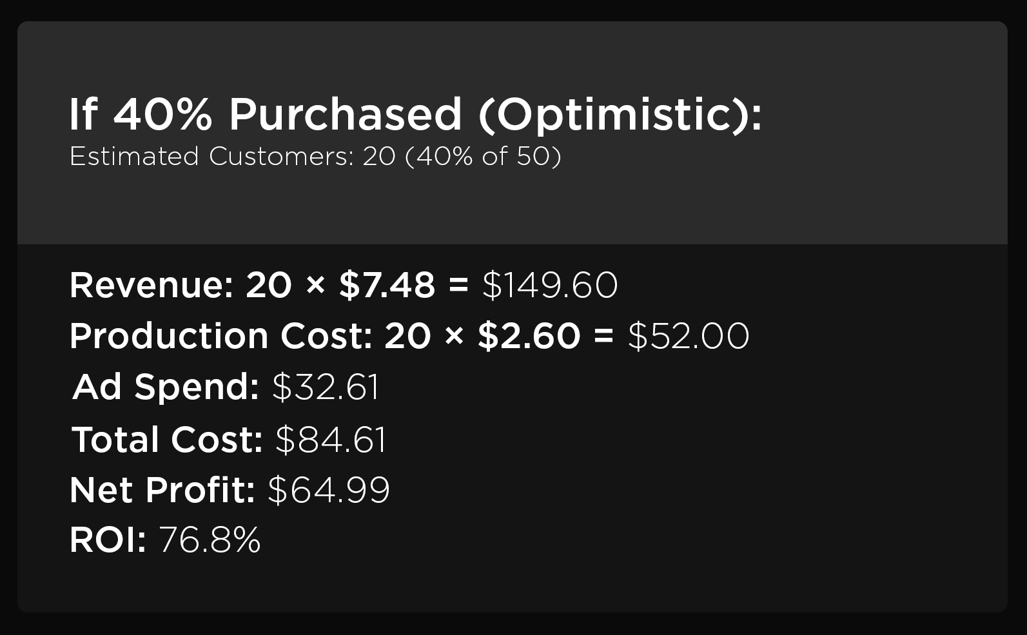Click the 76.8% ROI value
The image size is (1027, 635).
click(210, 540)
